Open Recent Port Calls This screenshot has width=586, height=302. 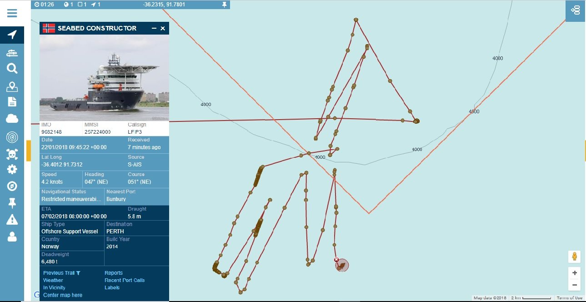(x=125, y=280)
